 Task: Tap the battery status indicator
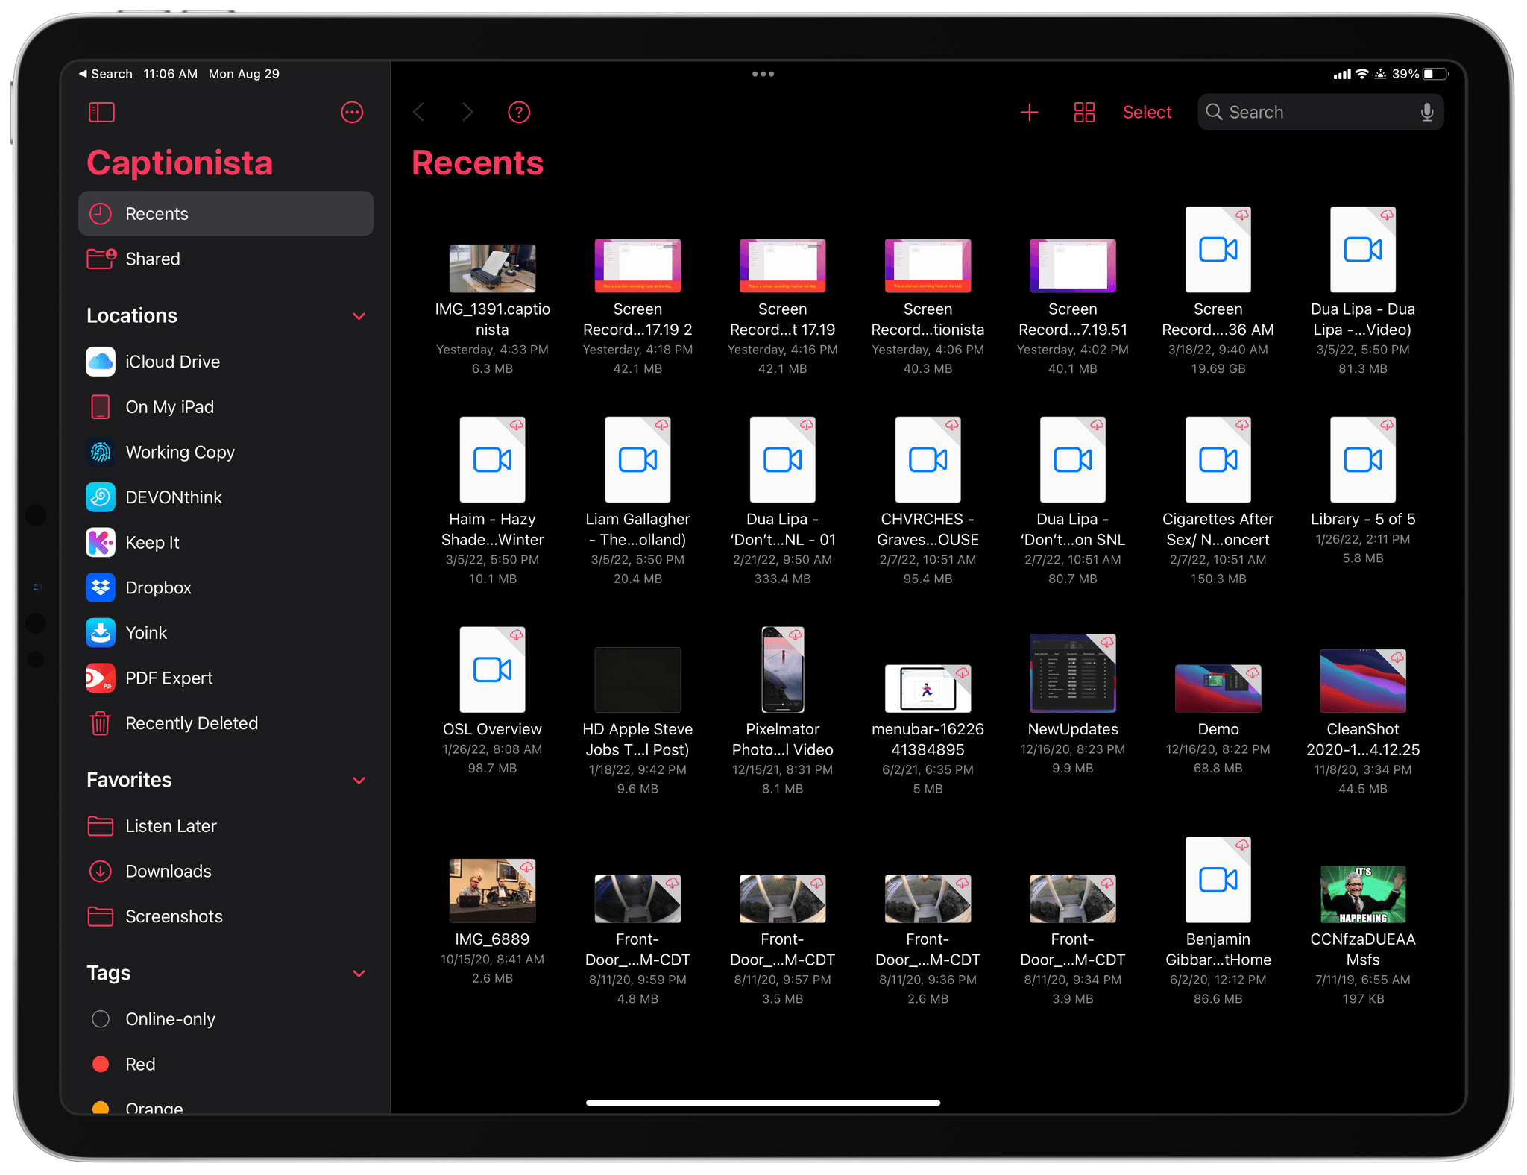[1435, 74]
